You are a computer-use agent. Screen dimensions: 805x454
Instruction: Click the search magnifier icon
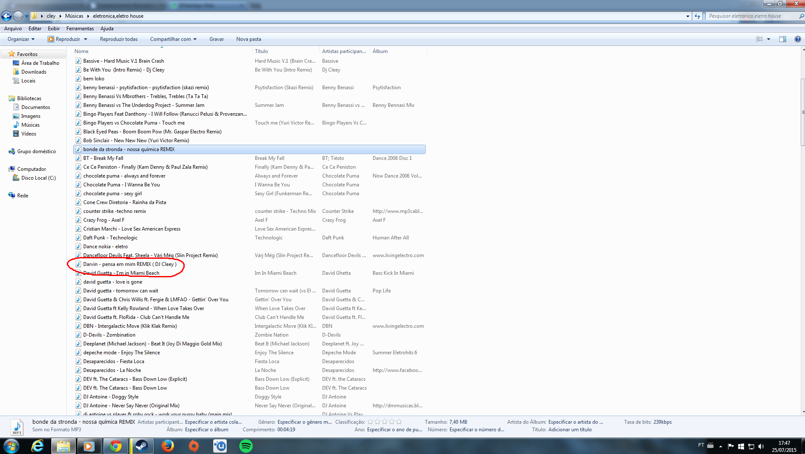(x=801, y=16)
